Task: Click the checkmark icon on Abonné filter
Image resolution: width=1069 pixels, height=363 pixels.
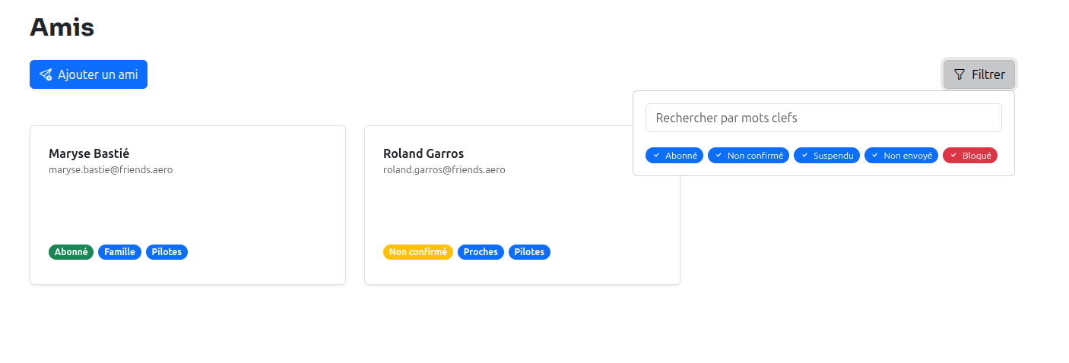Action: coord(657,155)
